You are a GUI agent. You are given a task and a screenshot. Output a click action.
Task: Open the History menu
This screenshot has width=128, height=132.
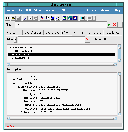pos(105,10)
